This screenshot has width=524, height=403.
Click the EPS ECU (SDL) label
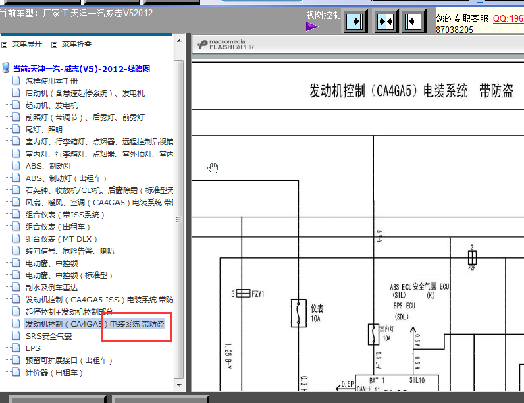point(404,311)
